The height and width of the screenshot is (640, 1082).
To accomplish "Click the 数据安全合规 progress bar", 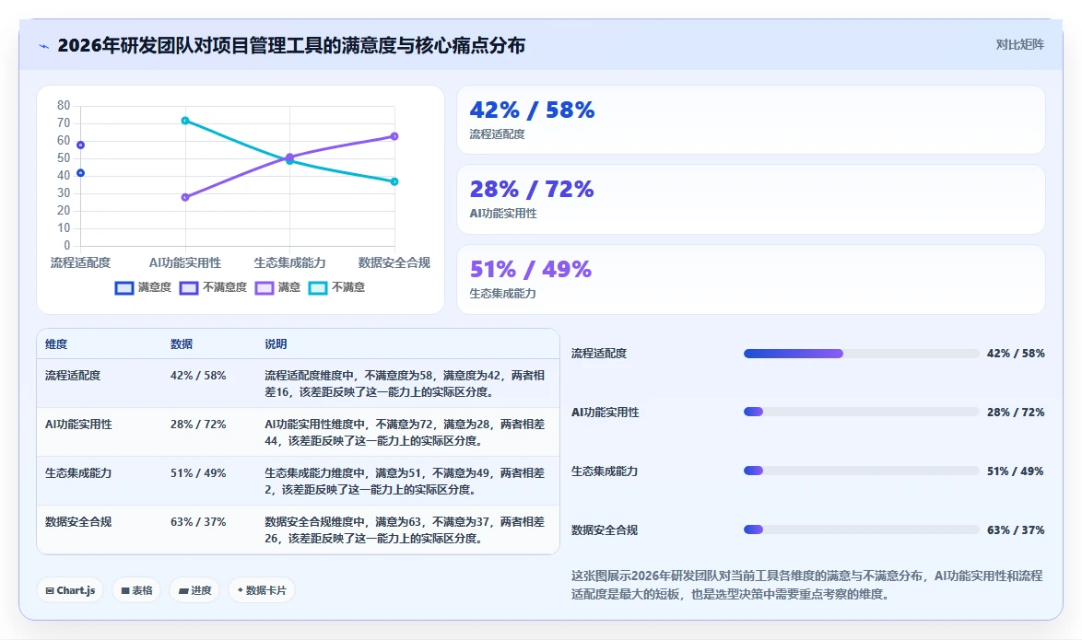I will click(861, 529).
